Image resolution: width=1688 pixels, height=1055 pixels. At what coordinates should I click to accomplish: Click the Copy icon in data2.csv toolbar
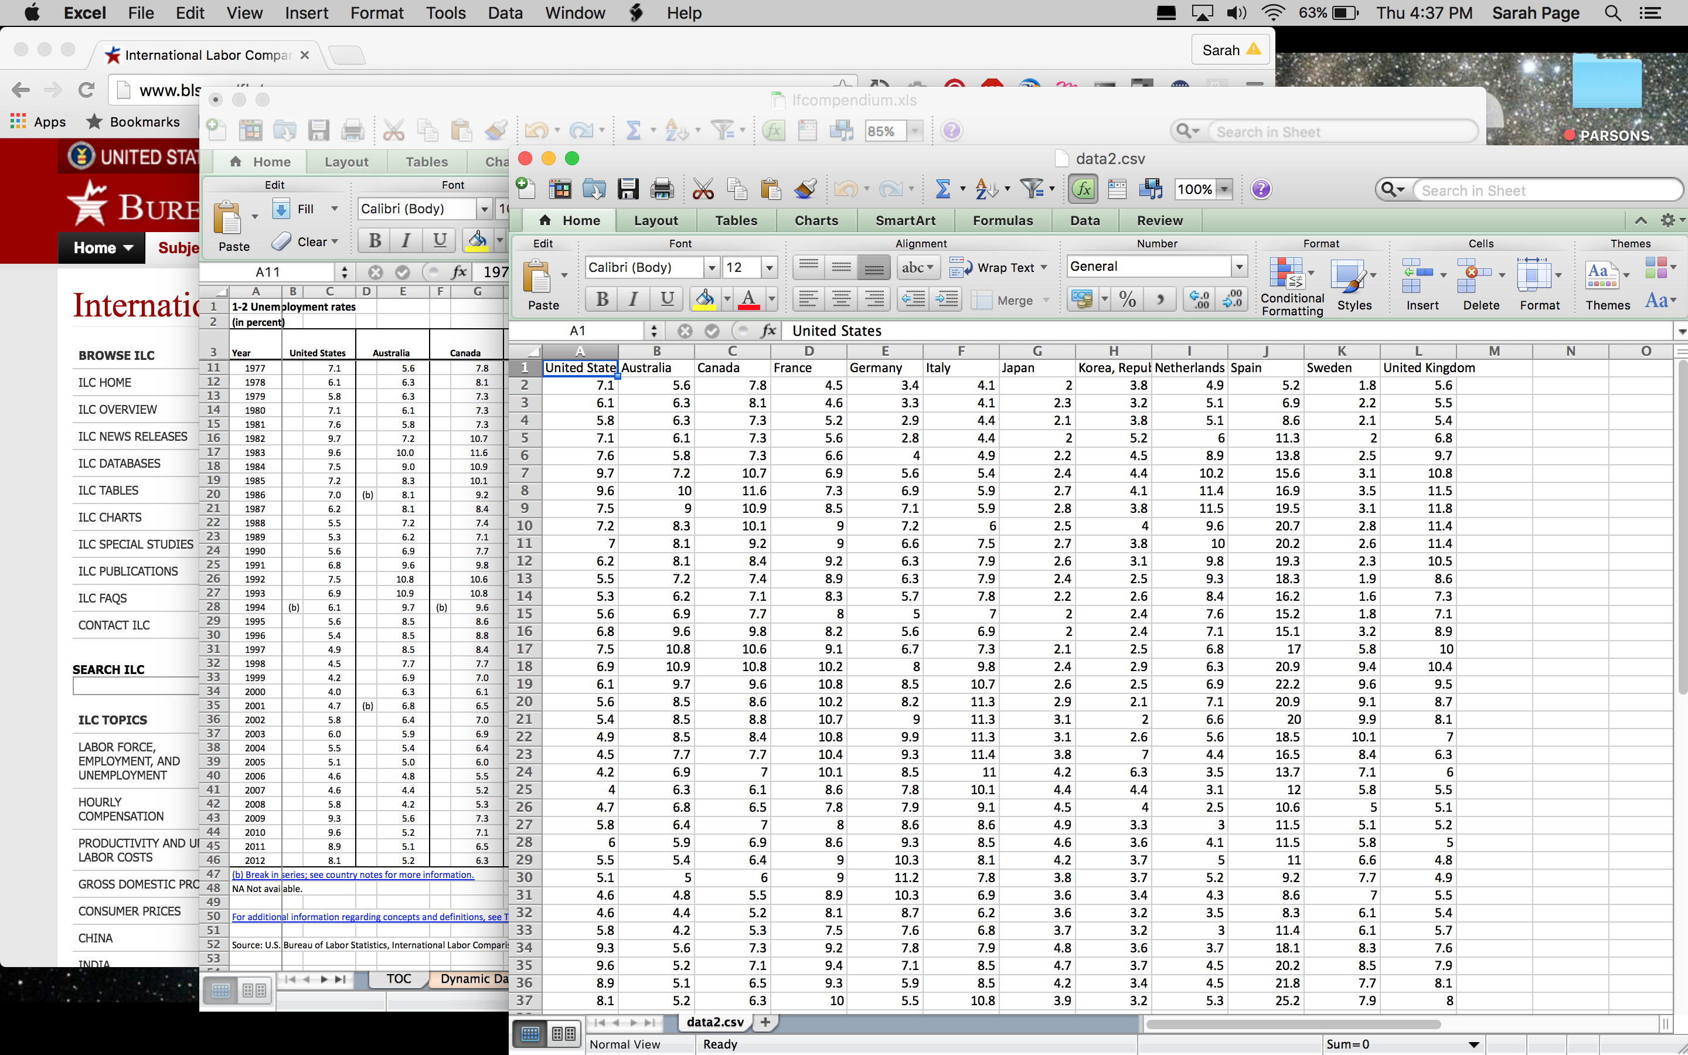pos(737,188)
